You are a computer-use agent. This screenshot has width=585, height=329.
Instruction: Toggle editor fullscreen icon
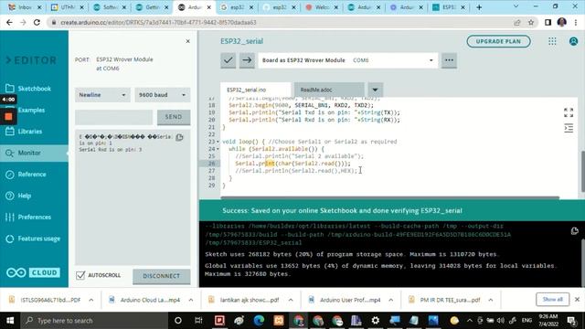(569, 112)
